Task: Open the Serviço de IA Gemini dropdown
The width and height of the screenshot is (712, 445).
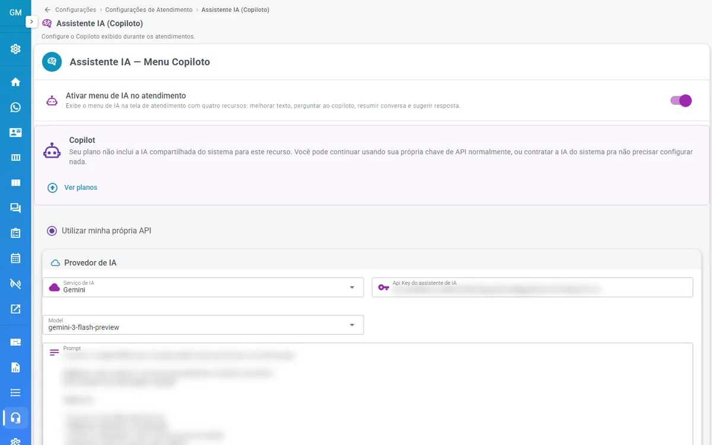Action: point(203,287)
